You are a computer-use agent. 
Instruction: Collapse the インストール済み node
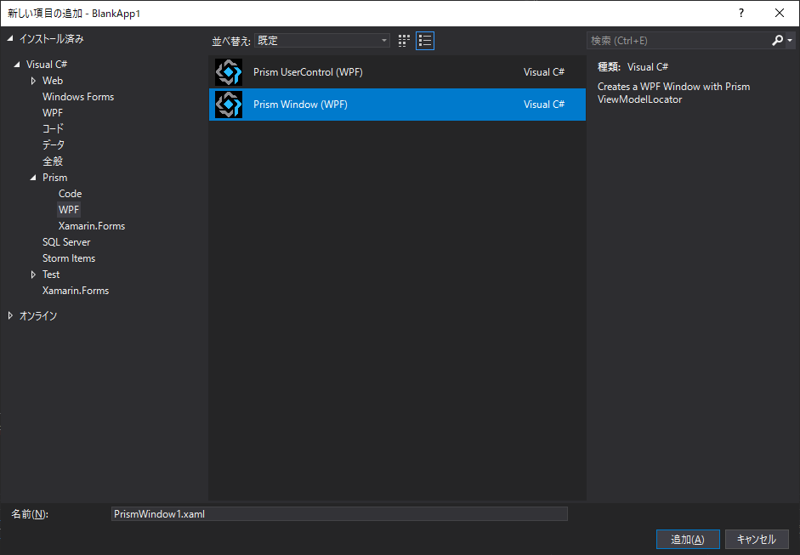[10, 39]
